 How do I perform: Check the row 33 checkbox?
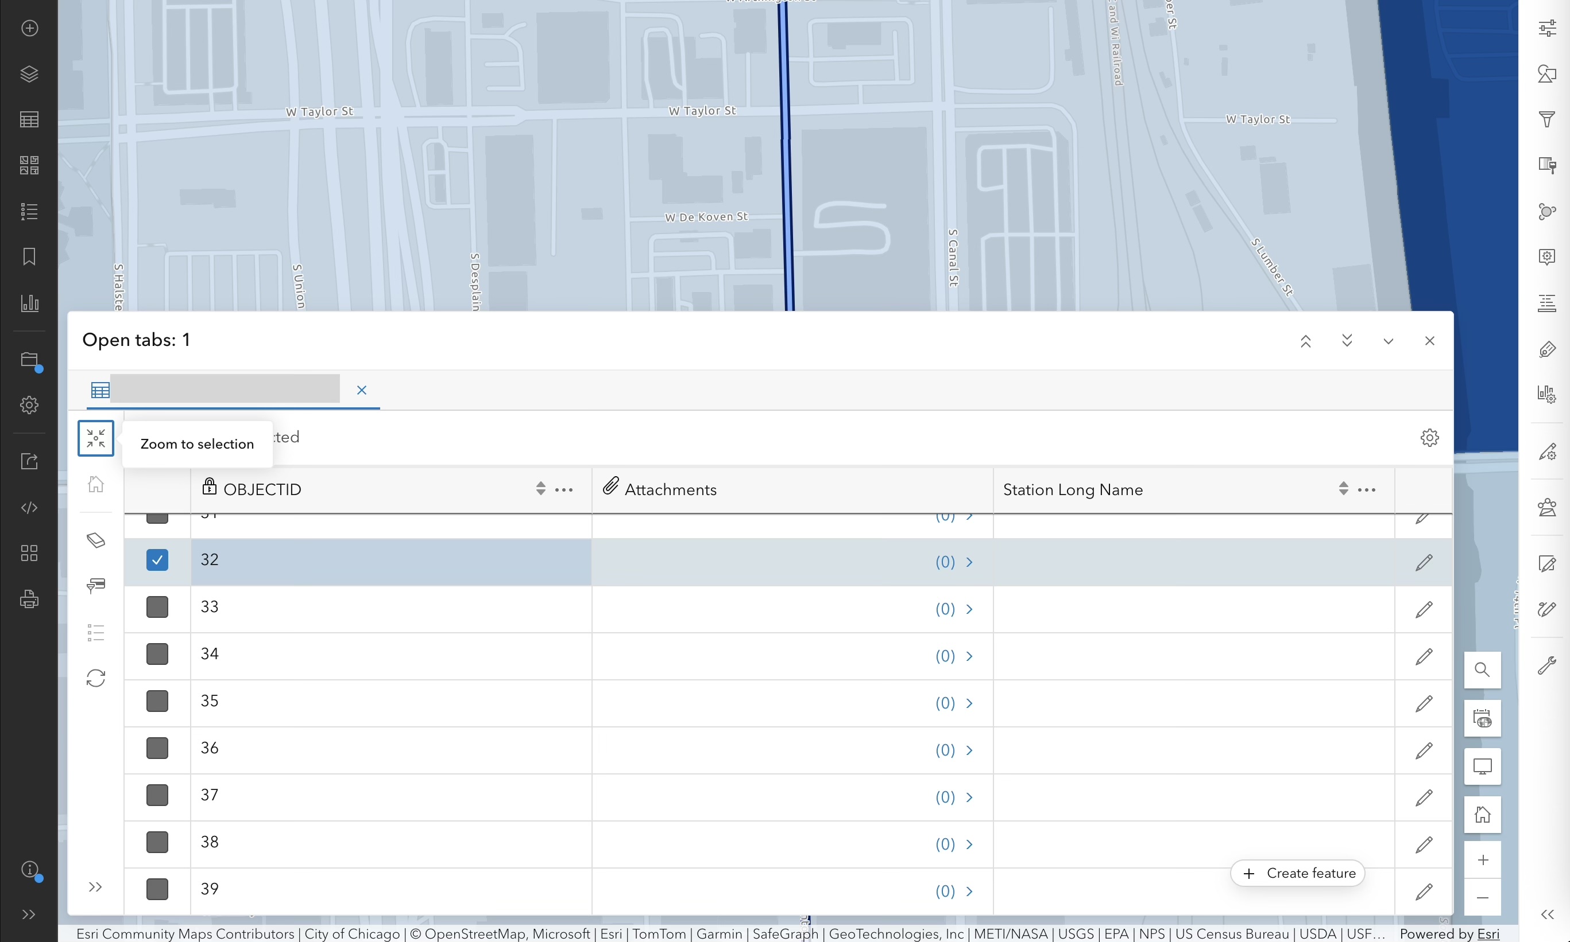[157, 607]
